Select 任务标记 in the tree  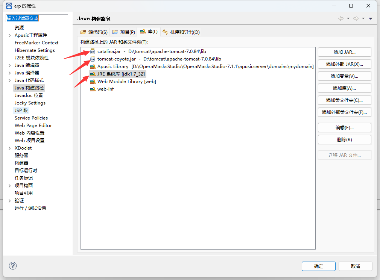tap(23, 178)
